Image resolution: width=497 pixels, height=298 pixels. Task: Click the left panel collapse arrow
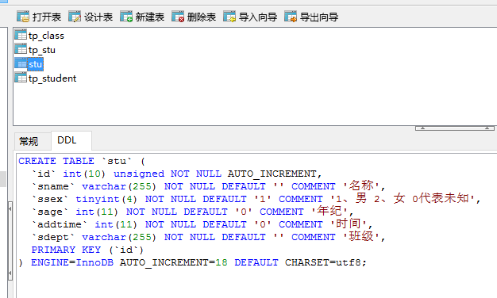tap(10, 209)
